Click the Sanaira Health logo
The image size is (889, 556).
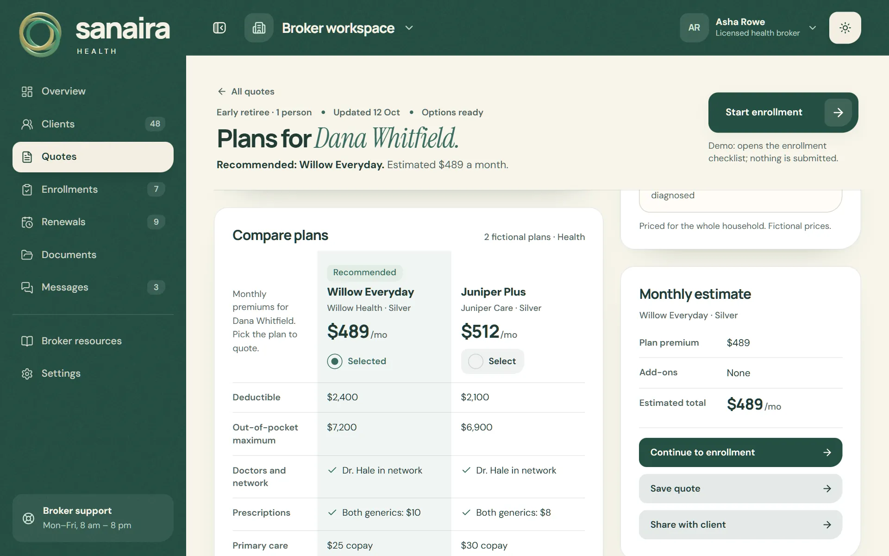pos(94,34)
